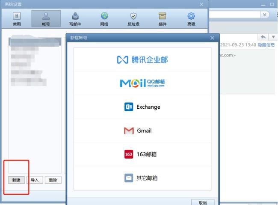
Task: Select the 网络 network settings tab
Action: click(x=104, y=19)
